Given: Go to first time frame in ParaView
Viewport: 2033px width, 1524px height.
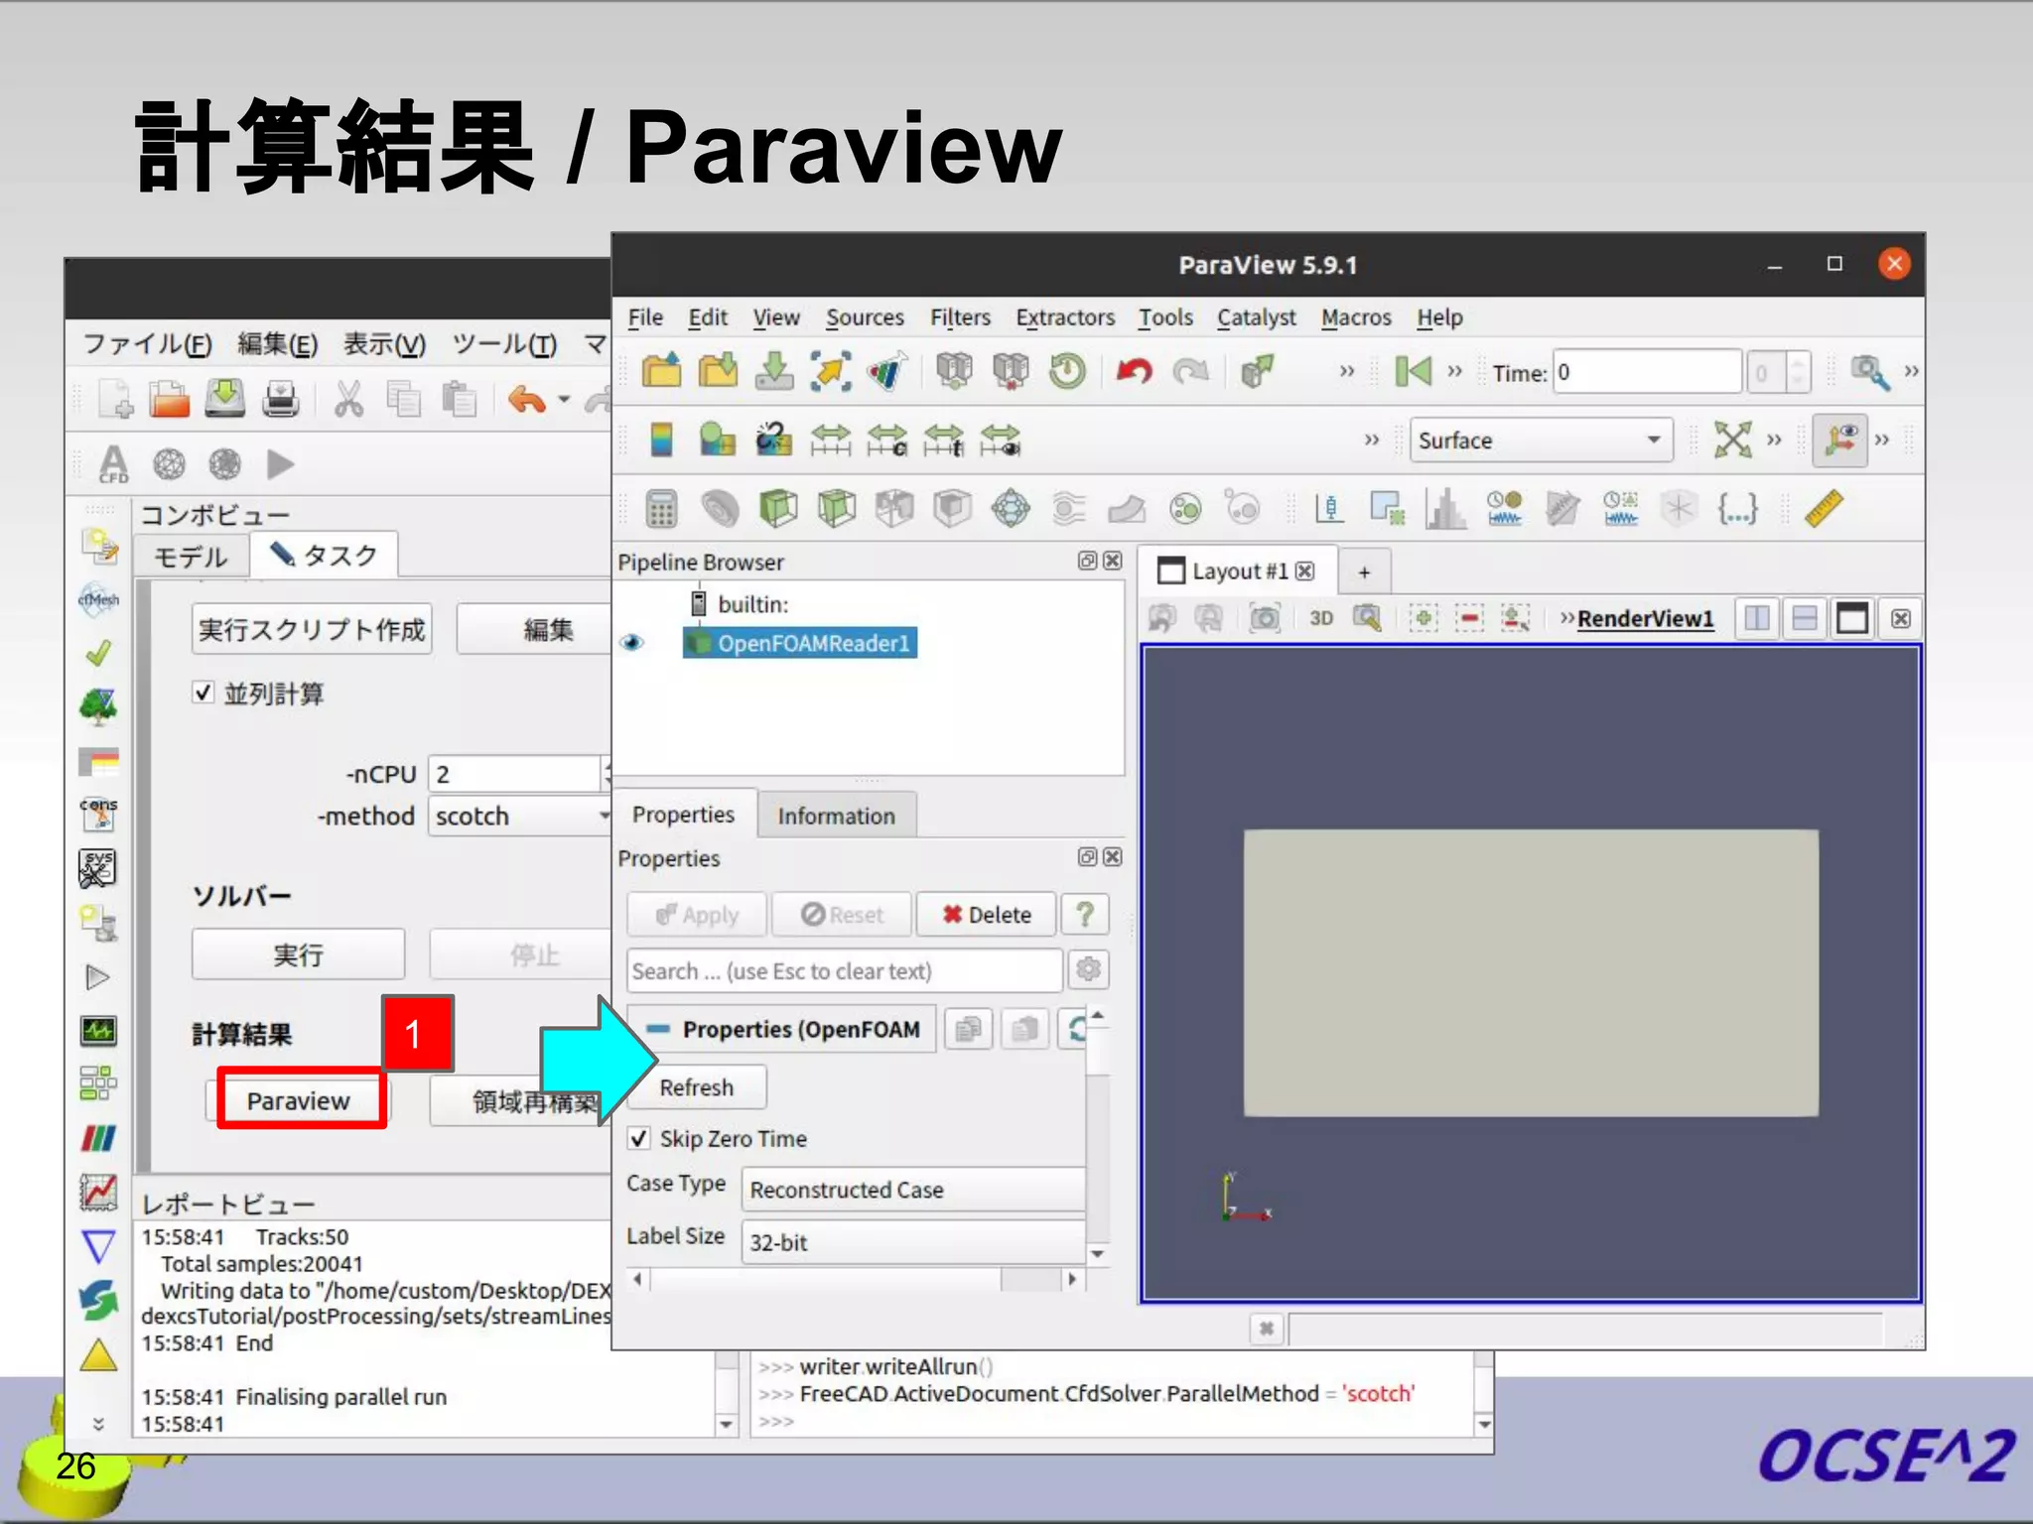Looking at the screenshot, I should [x=1413, y=372].
